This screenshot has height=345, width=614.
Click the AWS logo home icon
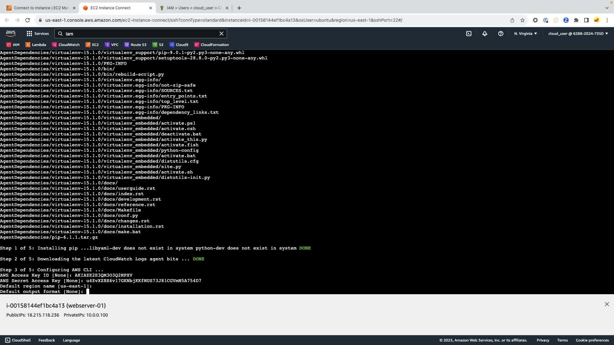[x=11, y=33]
